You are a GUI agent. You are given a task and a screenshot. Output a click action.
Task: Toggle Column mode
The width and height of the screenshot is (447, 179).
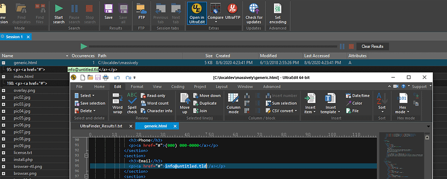tap(234, 103)
